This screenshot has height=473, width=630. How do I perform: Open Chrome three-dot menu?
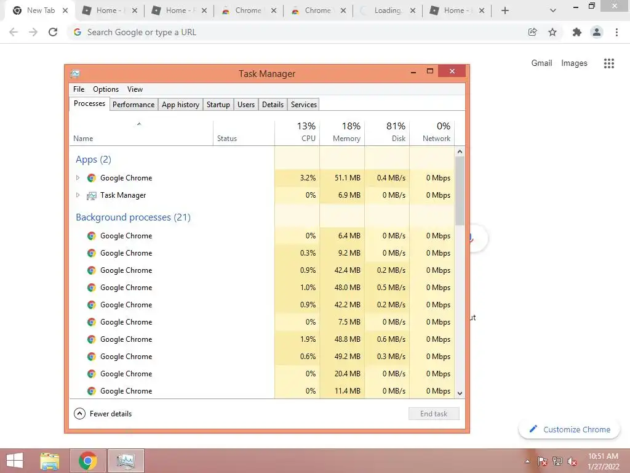click(616, 32)
